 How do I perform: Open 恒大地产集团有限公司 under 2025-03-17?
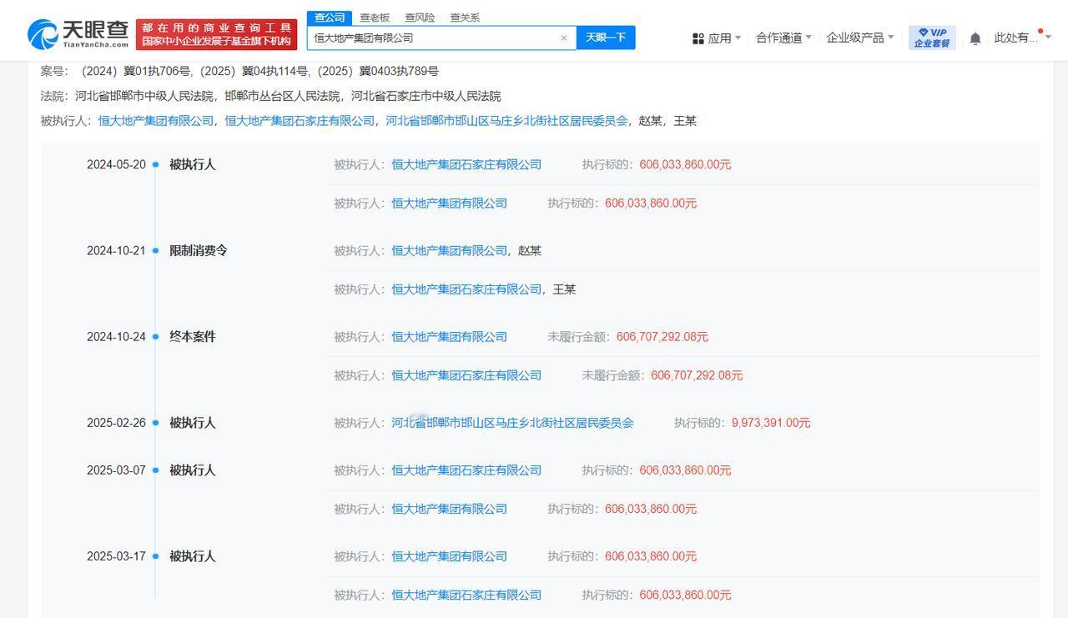coord(449,556)
